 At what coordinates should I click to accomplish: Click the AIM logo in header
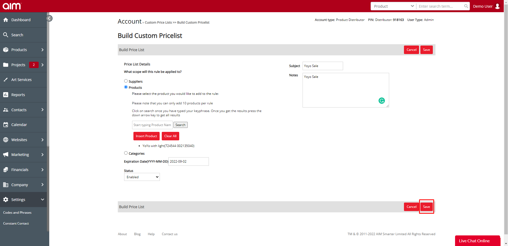(12, 6)
